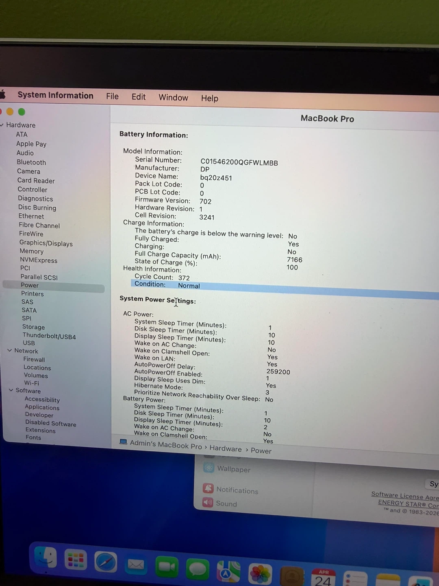Select Firewall under Network
This screenshot has width=439, height=586.
coord(34,359)
